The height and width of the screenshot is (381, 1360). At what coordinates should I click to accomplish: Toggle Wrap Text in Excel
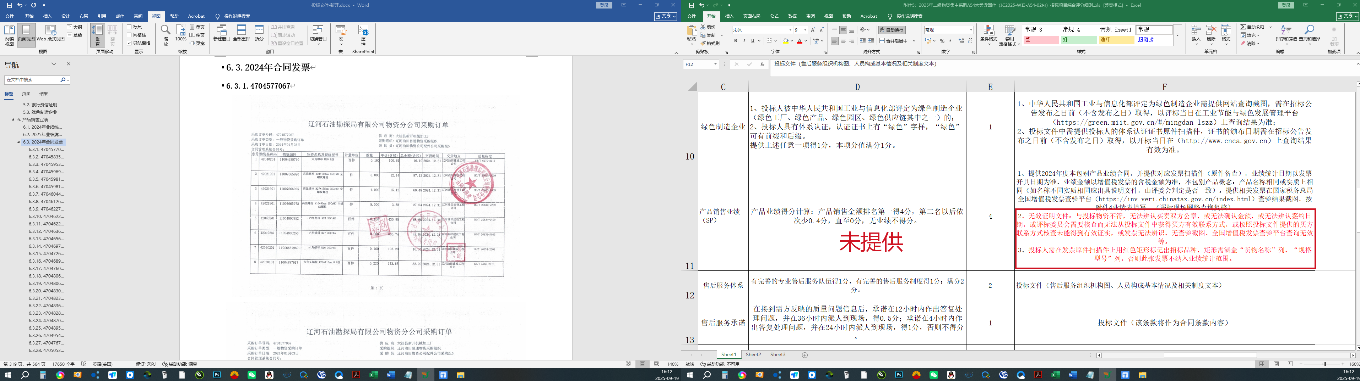click(892, 29)
